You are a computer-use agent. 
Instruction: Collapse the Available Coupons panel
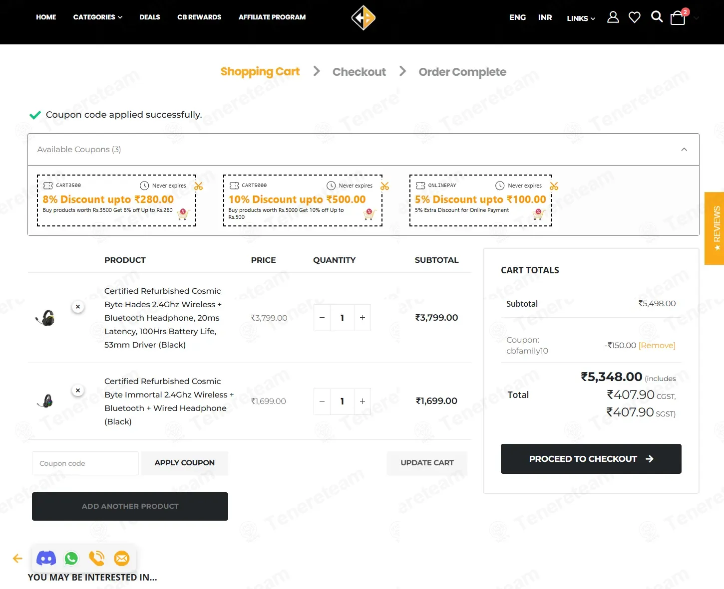[684, 150]
